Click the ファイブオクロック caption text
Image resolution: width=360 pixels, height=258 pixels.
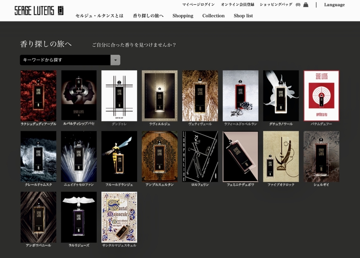coord(281,185)
